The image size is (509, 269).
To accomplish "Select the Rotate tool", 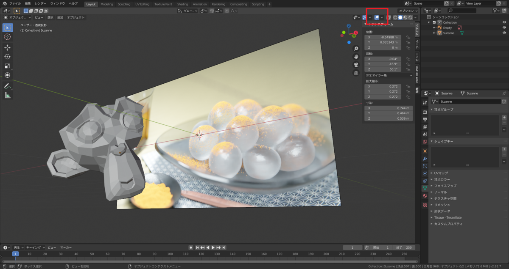I will (8, 57).
